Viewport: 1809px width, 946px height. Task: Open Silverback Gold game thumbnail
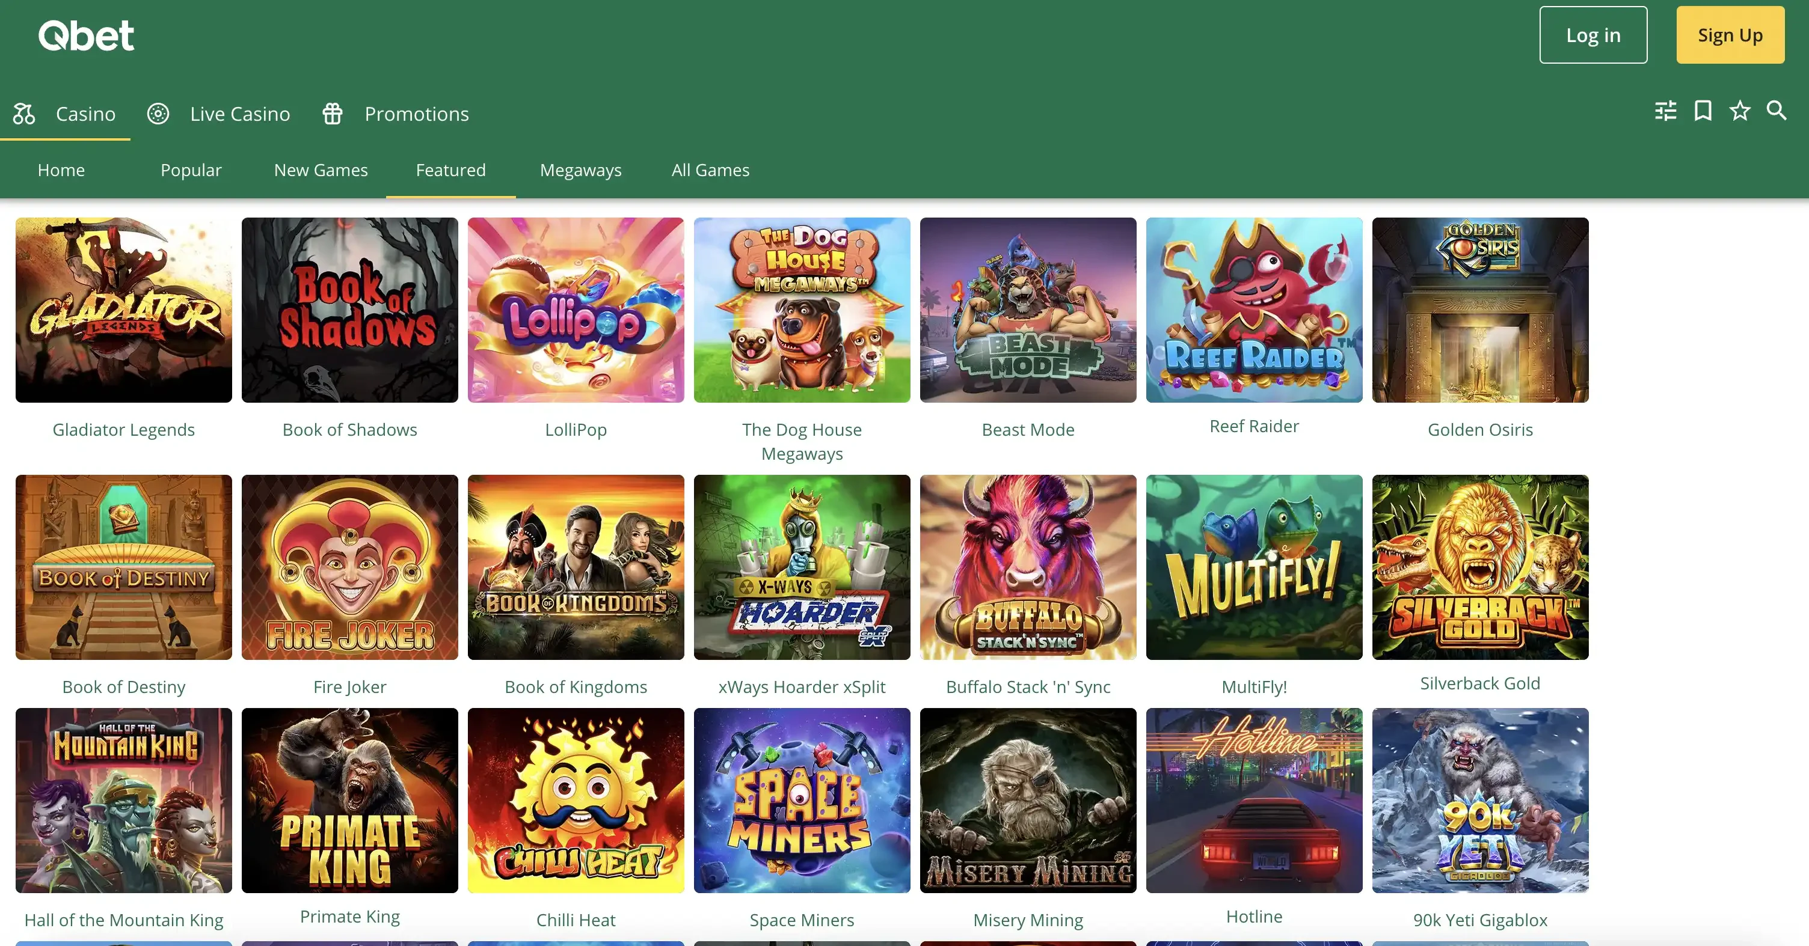[1481, 567]
